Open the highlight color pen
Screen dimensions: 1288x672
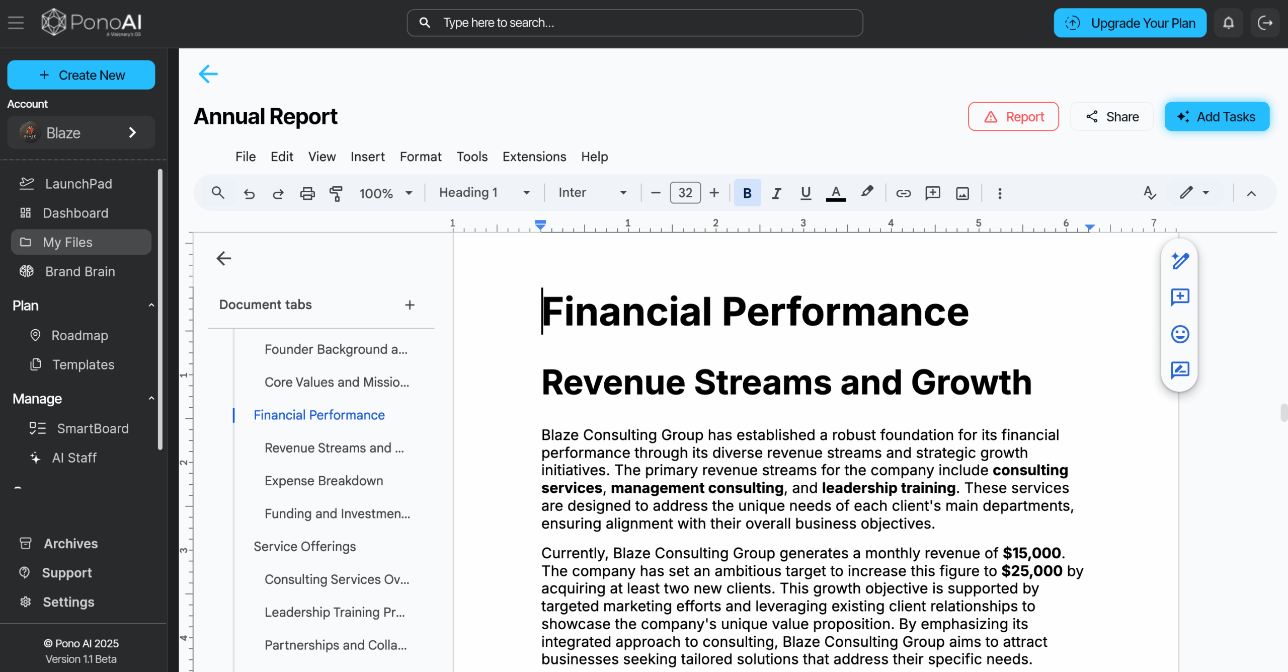point(866,192)
